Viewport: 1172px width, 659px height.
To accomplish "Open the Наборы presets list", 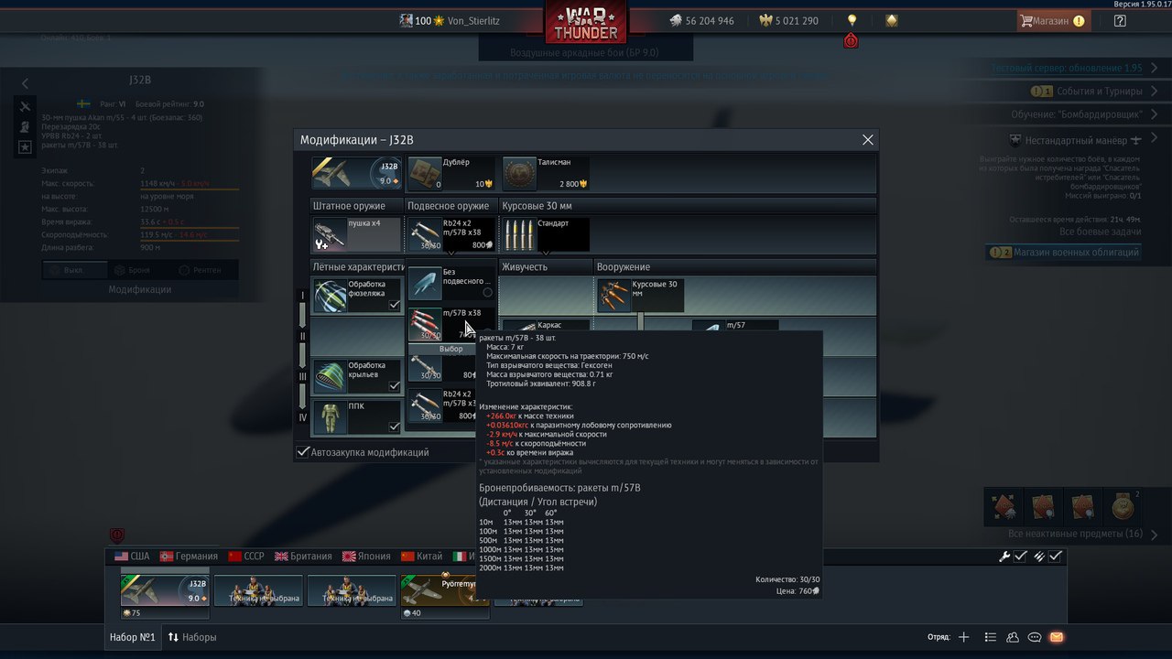I will [192, 637].
